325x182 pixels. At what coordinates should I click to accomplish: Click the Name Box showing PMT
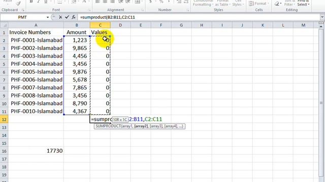[22, 17]
